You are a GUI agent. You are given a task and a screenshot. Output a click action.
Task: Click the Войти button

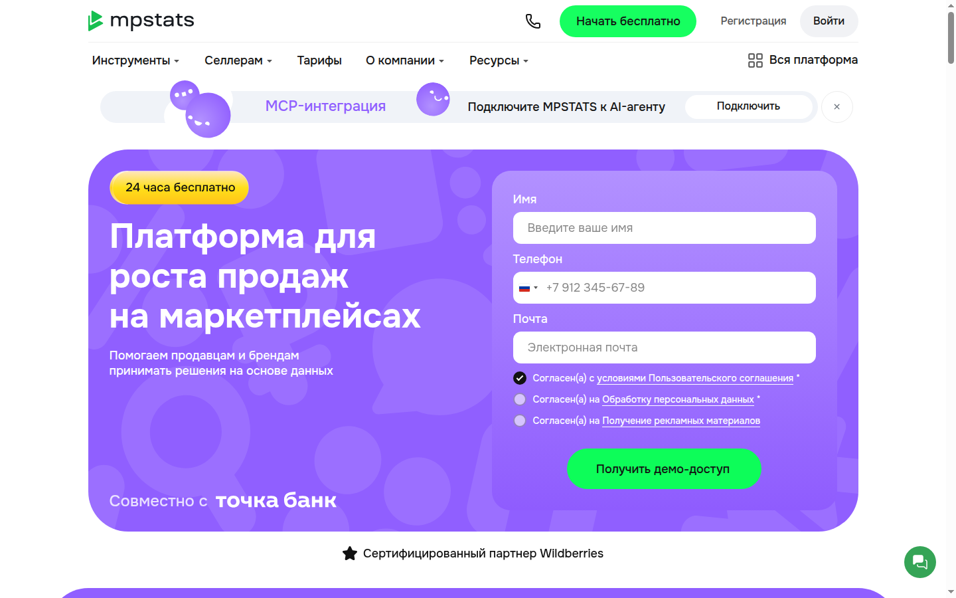(x=829, y=21)
